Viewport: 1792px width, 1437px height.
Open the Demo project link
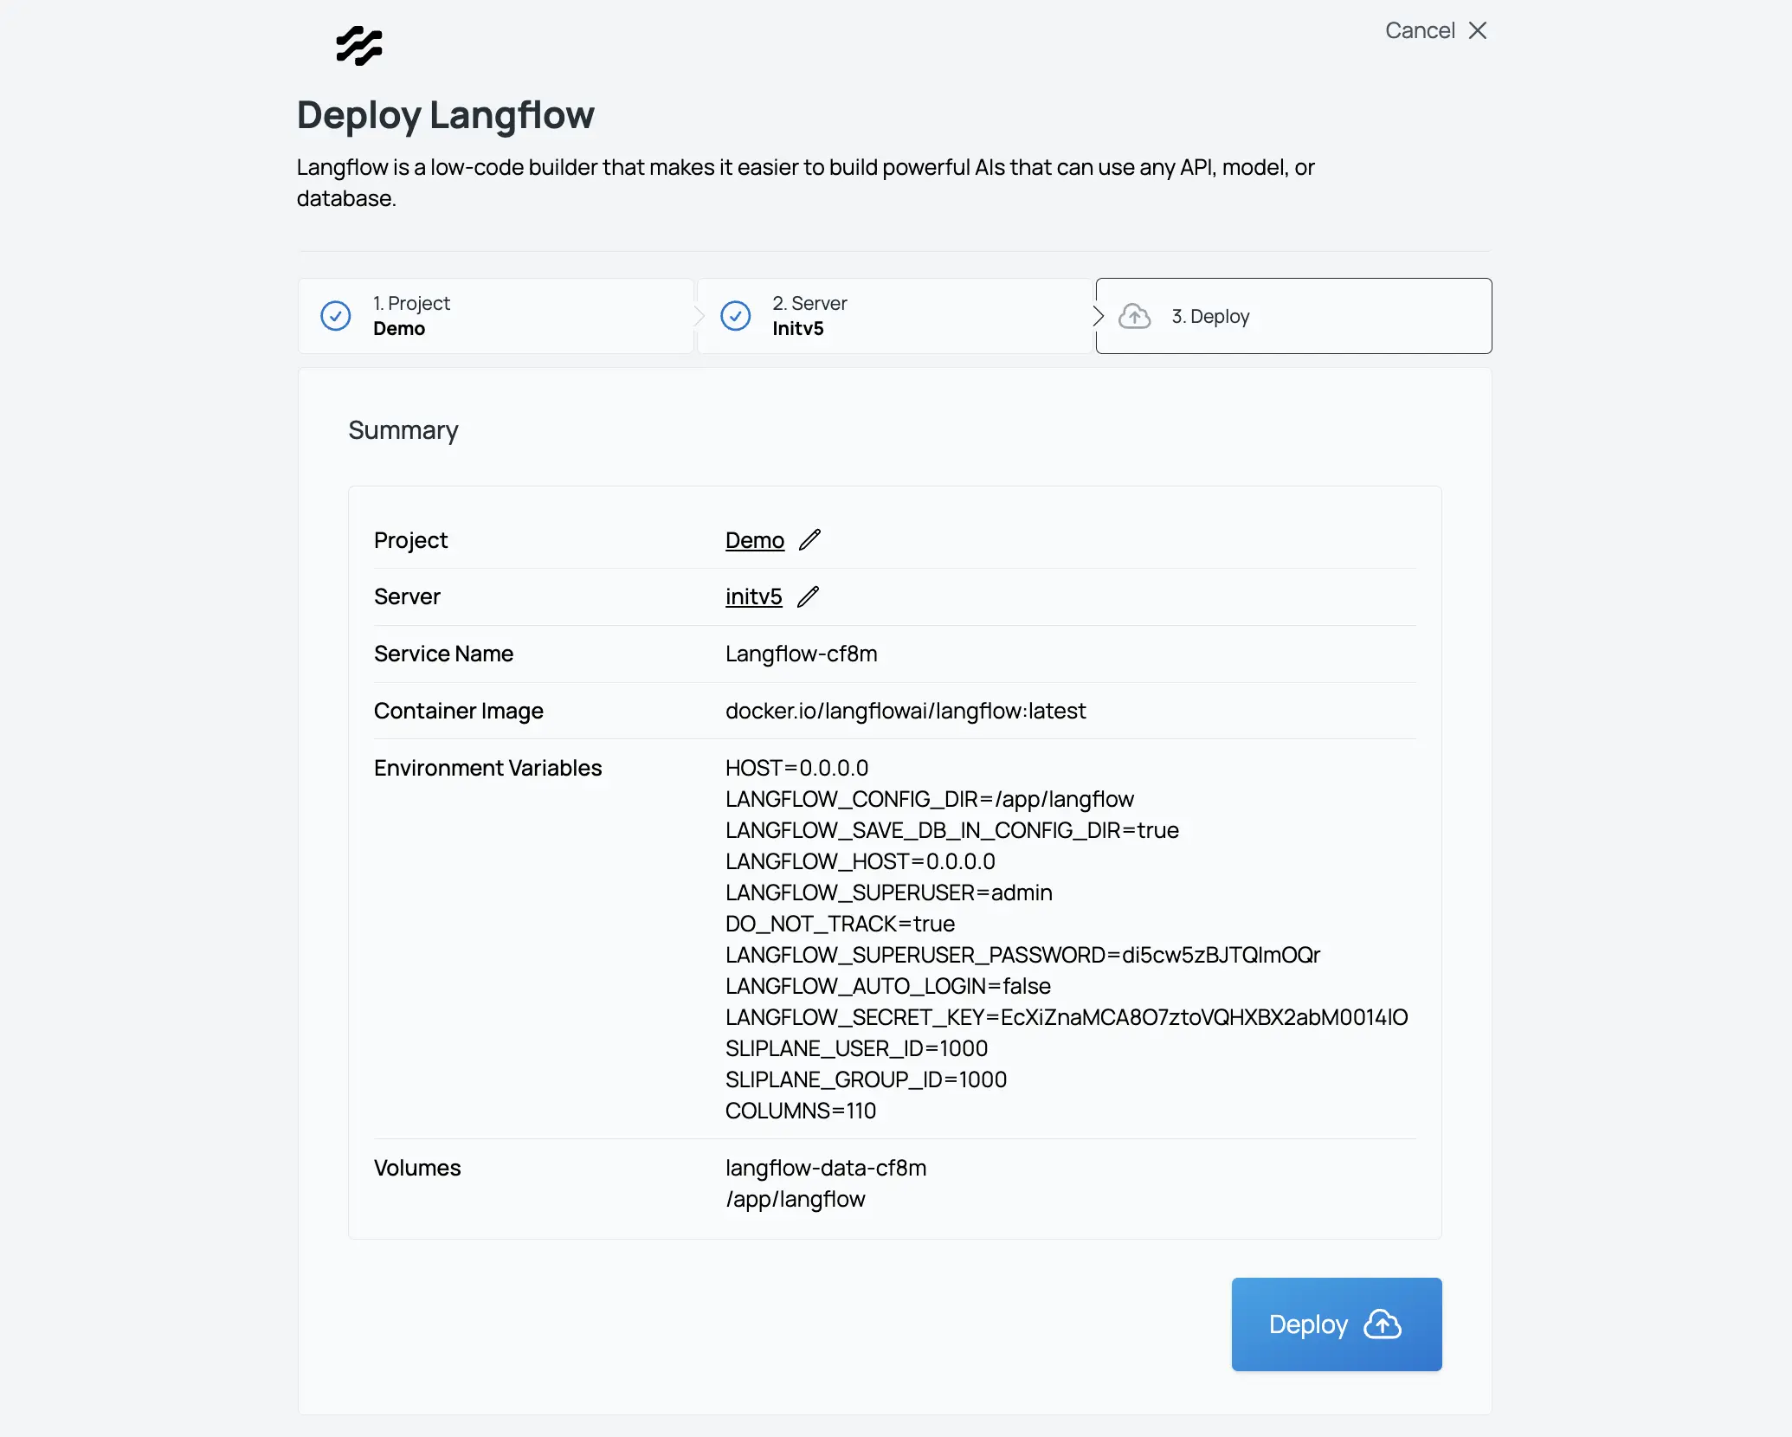click(755, 540)
